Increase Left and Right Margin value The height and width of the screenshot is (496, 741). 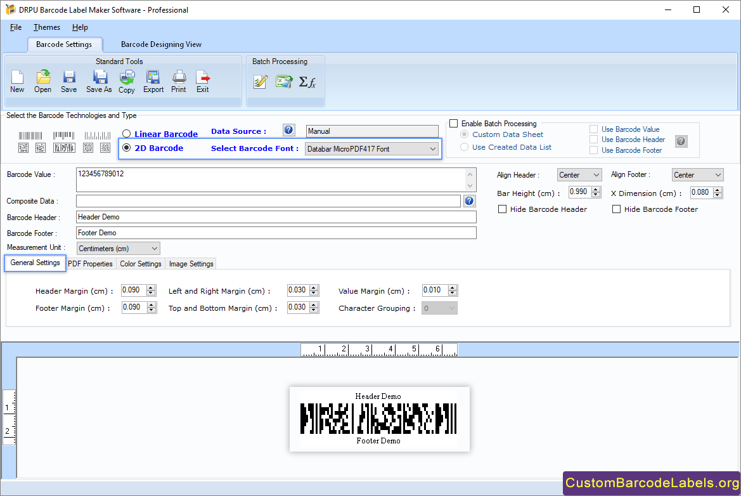(x=314, y=287)
